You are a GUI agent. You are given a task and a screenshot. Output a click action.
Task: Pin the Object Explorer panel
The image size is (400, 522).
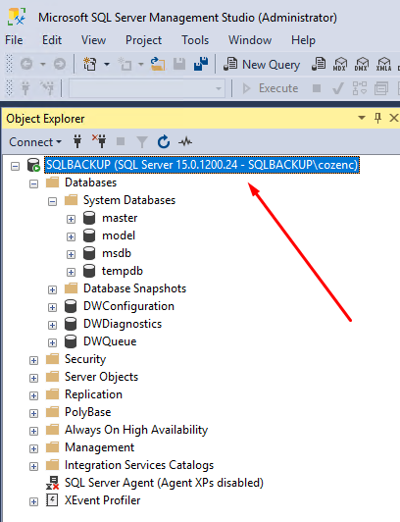click(x=377, y=118)
